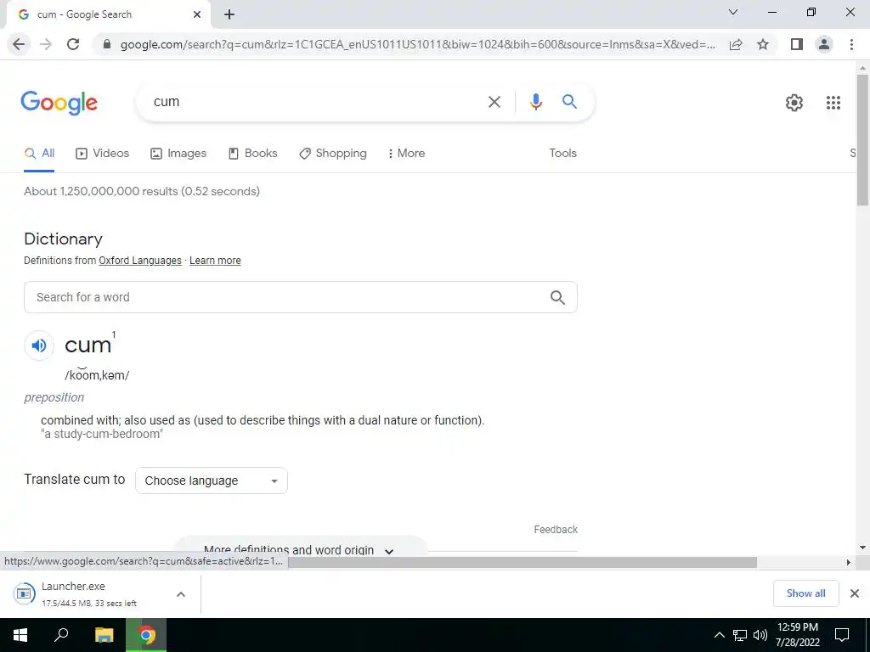
Task: Share this page from the address bar
Action: [736, 44]
